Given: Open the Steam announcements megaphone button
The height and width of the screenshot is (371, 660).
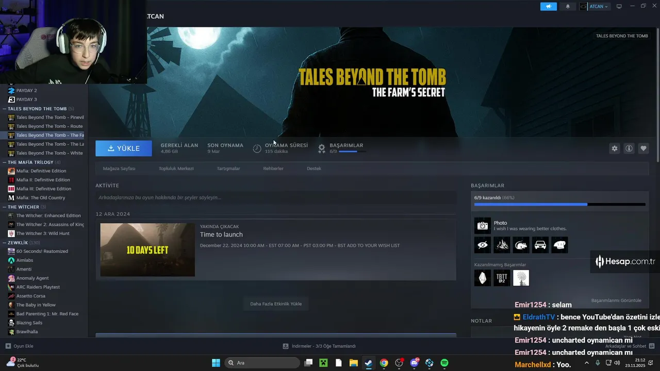Looking at the screenshot, I should (549, 6).
